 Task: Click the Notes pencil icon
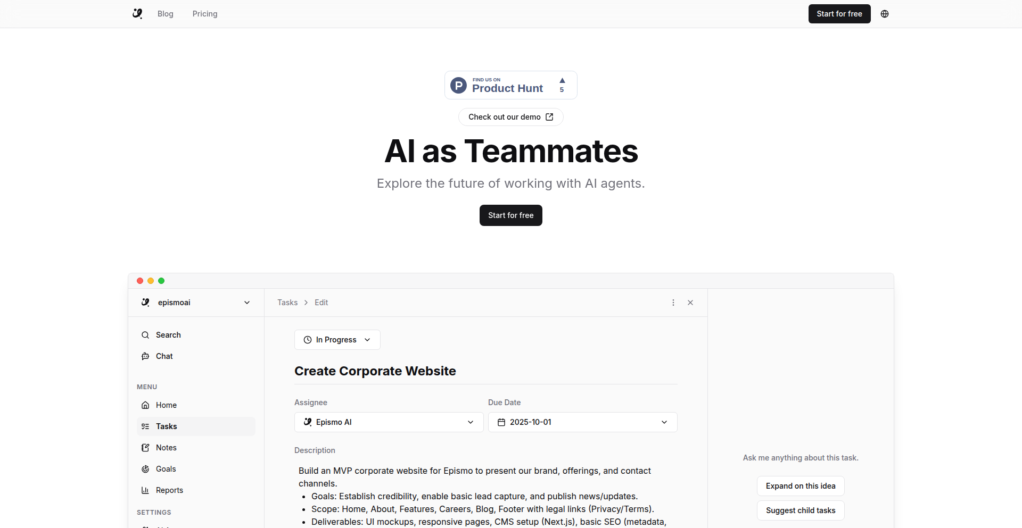[x=145, y=448]
